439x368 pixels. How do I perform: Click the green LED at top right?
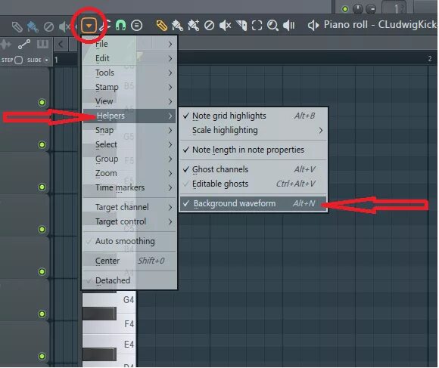pyautogui.click(x=345, y=9)
